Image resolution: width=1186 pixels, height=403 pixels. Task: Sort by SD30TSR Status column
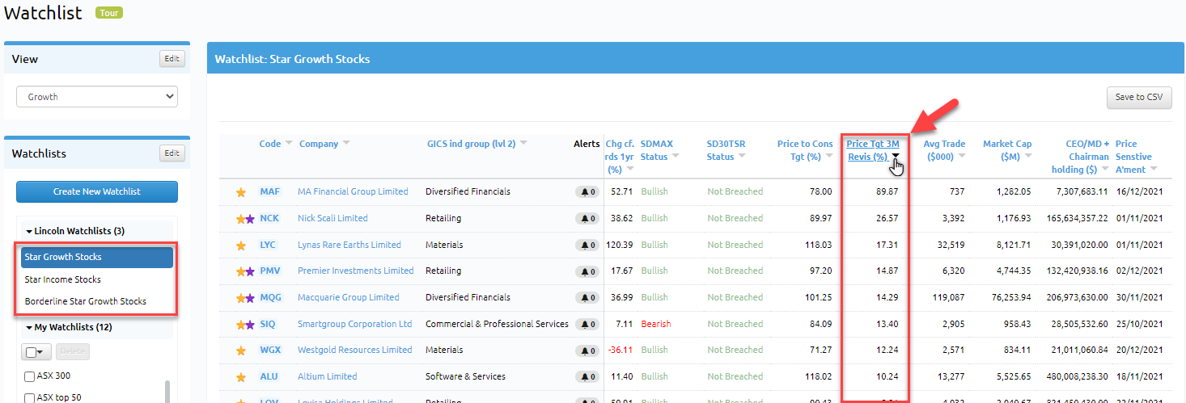(x=726, y=150)
